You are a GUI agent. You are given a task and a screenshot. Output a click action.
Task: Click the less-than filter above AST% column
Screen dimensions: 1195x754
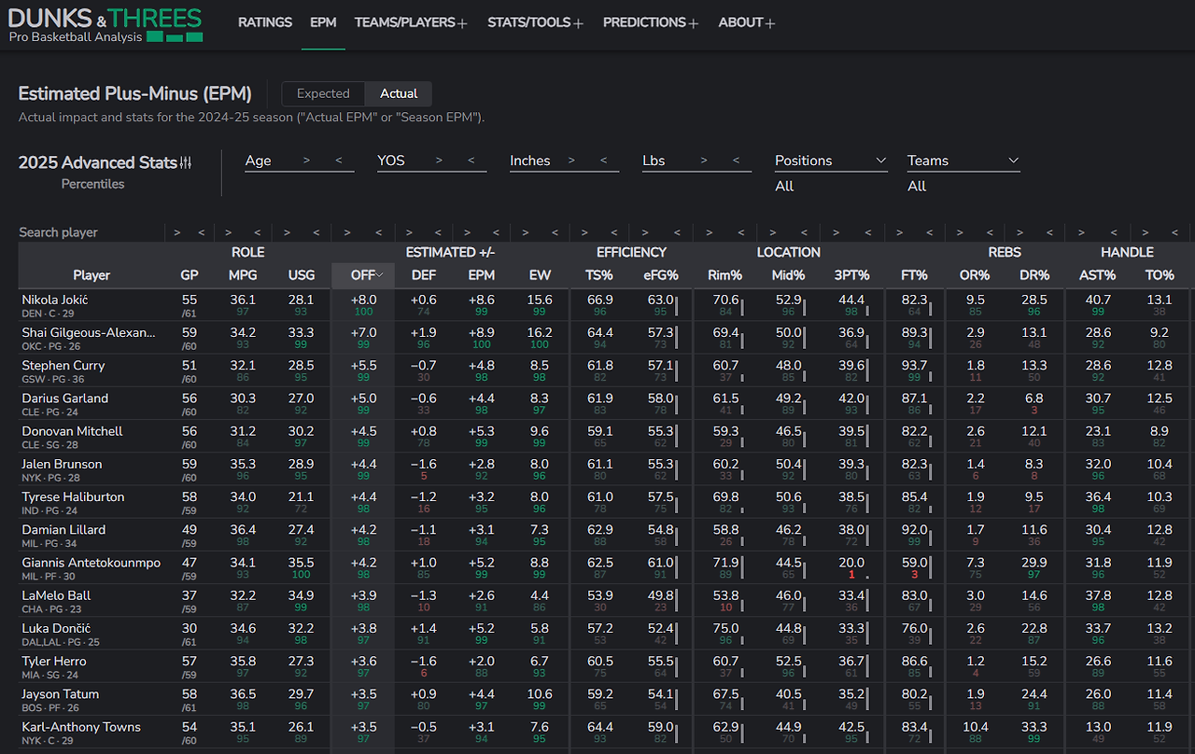[x=1116, y=232]
